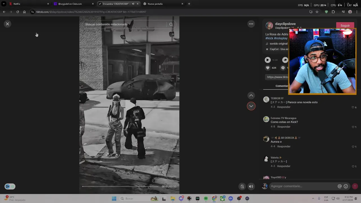
Task: Open TERROR FF's profile avatar
Action: click(266, 100)
